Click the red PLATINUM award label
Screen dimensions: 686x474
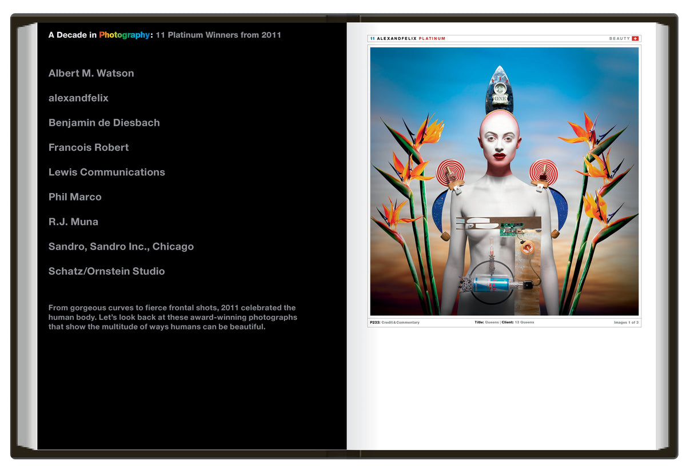click(432, 39)
